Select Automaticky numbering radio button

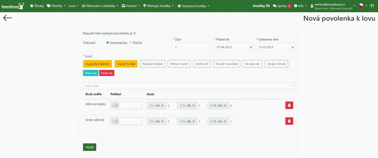click(x=107, y=43)
